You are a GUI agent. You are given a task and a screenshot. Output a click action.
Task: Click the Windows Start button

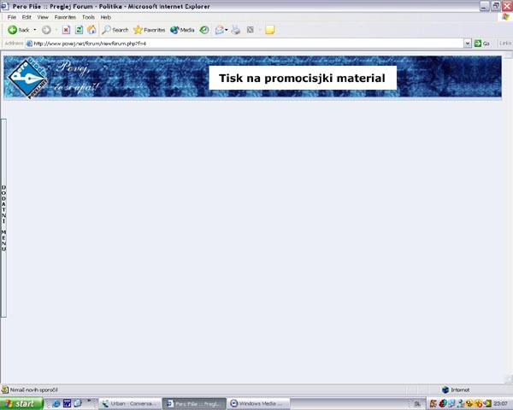point(21,403)
